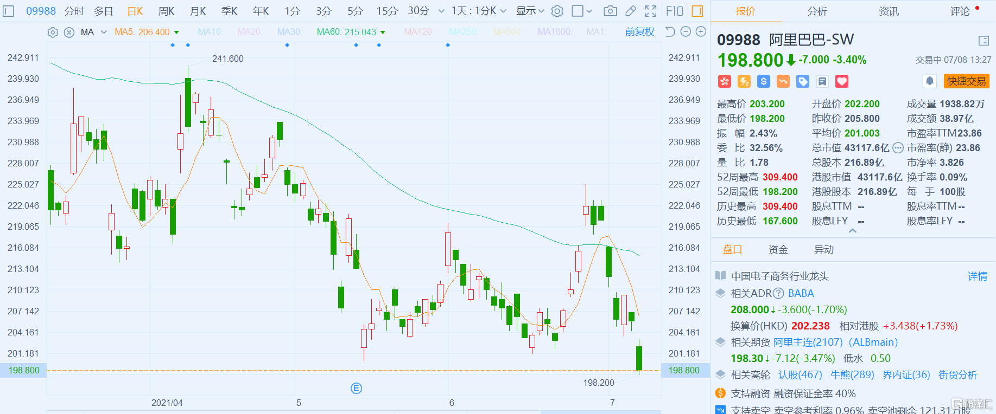Click the 快捷交易 quick trade button
Screen dimensions: 996x414
[x=966, y=81]
